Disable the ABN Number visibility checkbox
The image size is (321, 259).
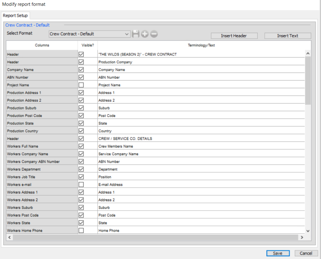(x=81, y=77)
